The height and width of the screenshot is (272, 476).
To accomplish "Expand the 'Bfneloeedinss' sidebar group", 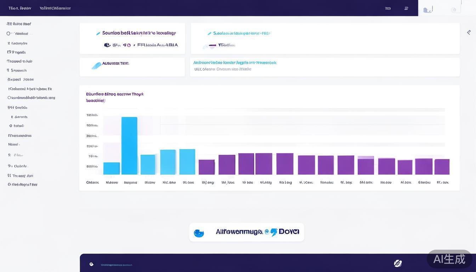I will 20,135.
